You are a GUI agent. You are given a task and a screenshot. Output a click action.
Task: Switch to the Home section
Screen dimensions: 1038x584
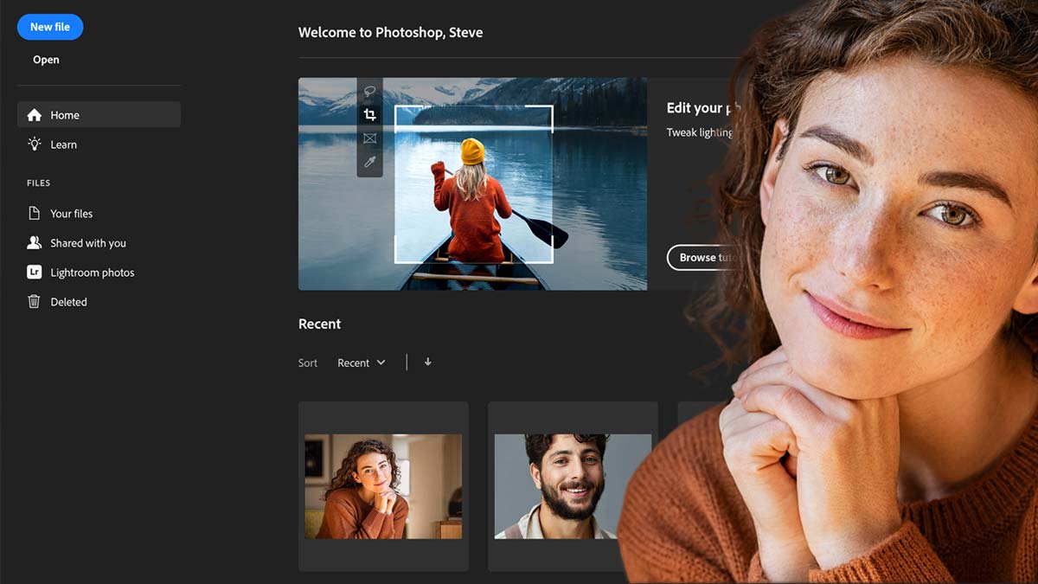click(65, 114)
